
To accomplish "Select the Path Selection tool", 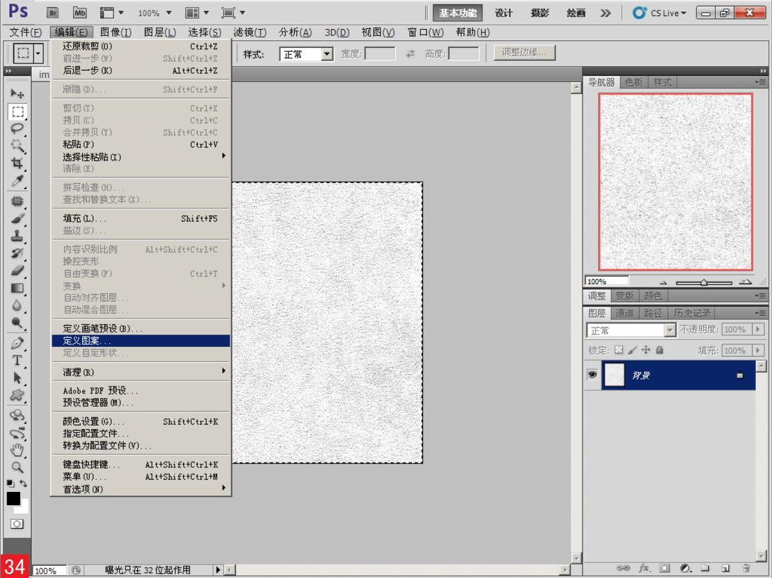I will coord(17,378).
